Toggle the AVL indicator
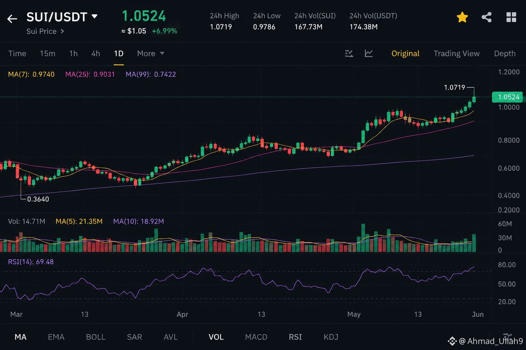This screenshot has width=526, height=350. pyautogui.click(x=171, y=337)
